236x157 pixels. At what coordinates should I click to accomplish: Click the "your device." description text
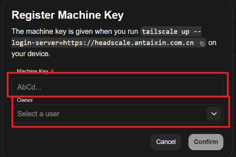[31, 55]
